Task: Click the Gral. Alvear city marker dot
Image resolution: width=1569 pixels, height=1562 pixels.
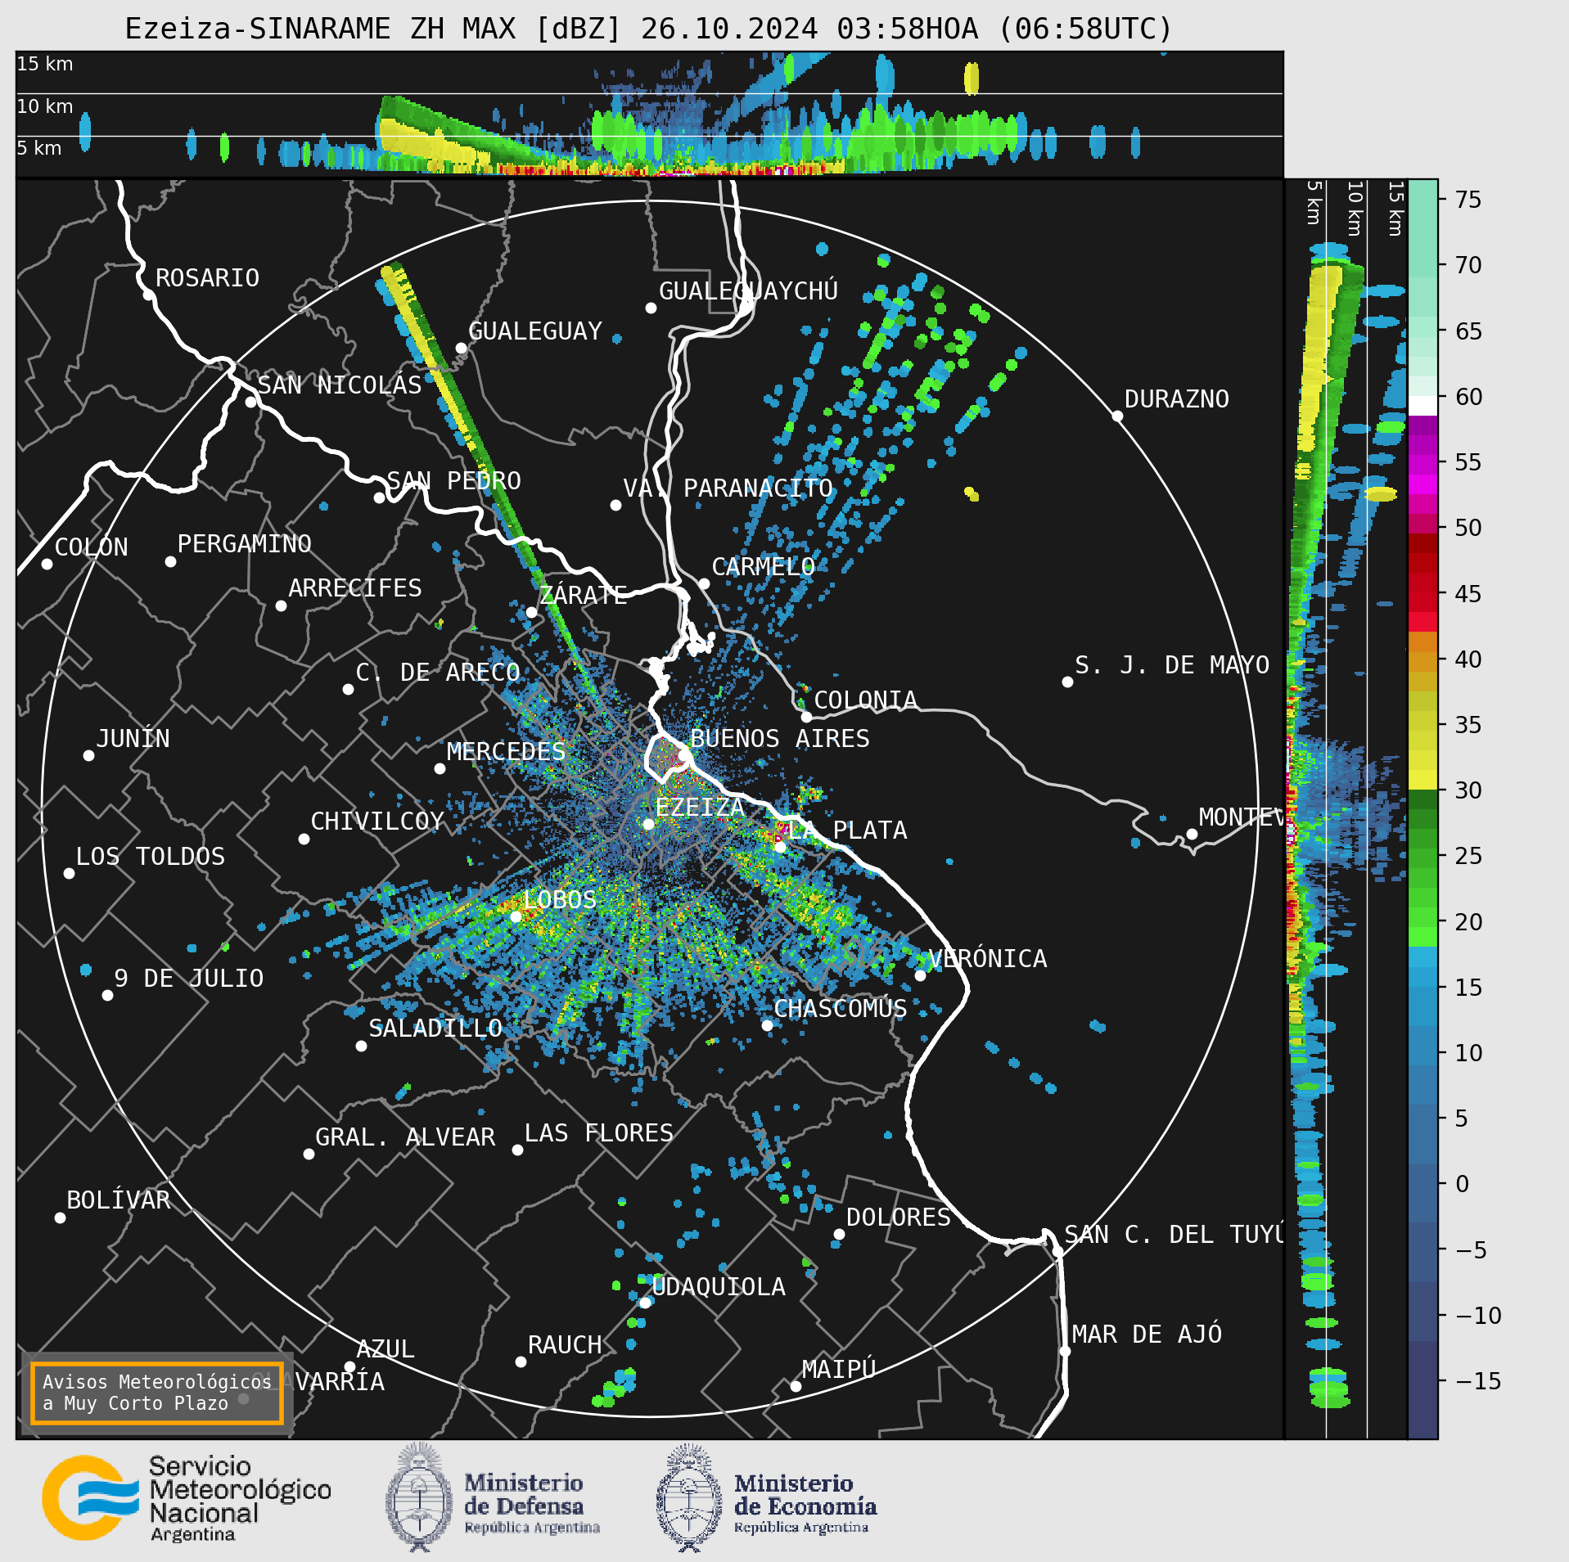Action: pyautogui.click(x=309, y=1155)
